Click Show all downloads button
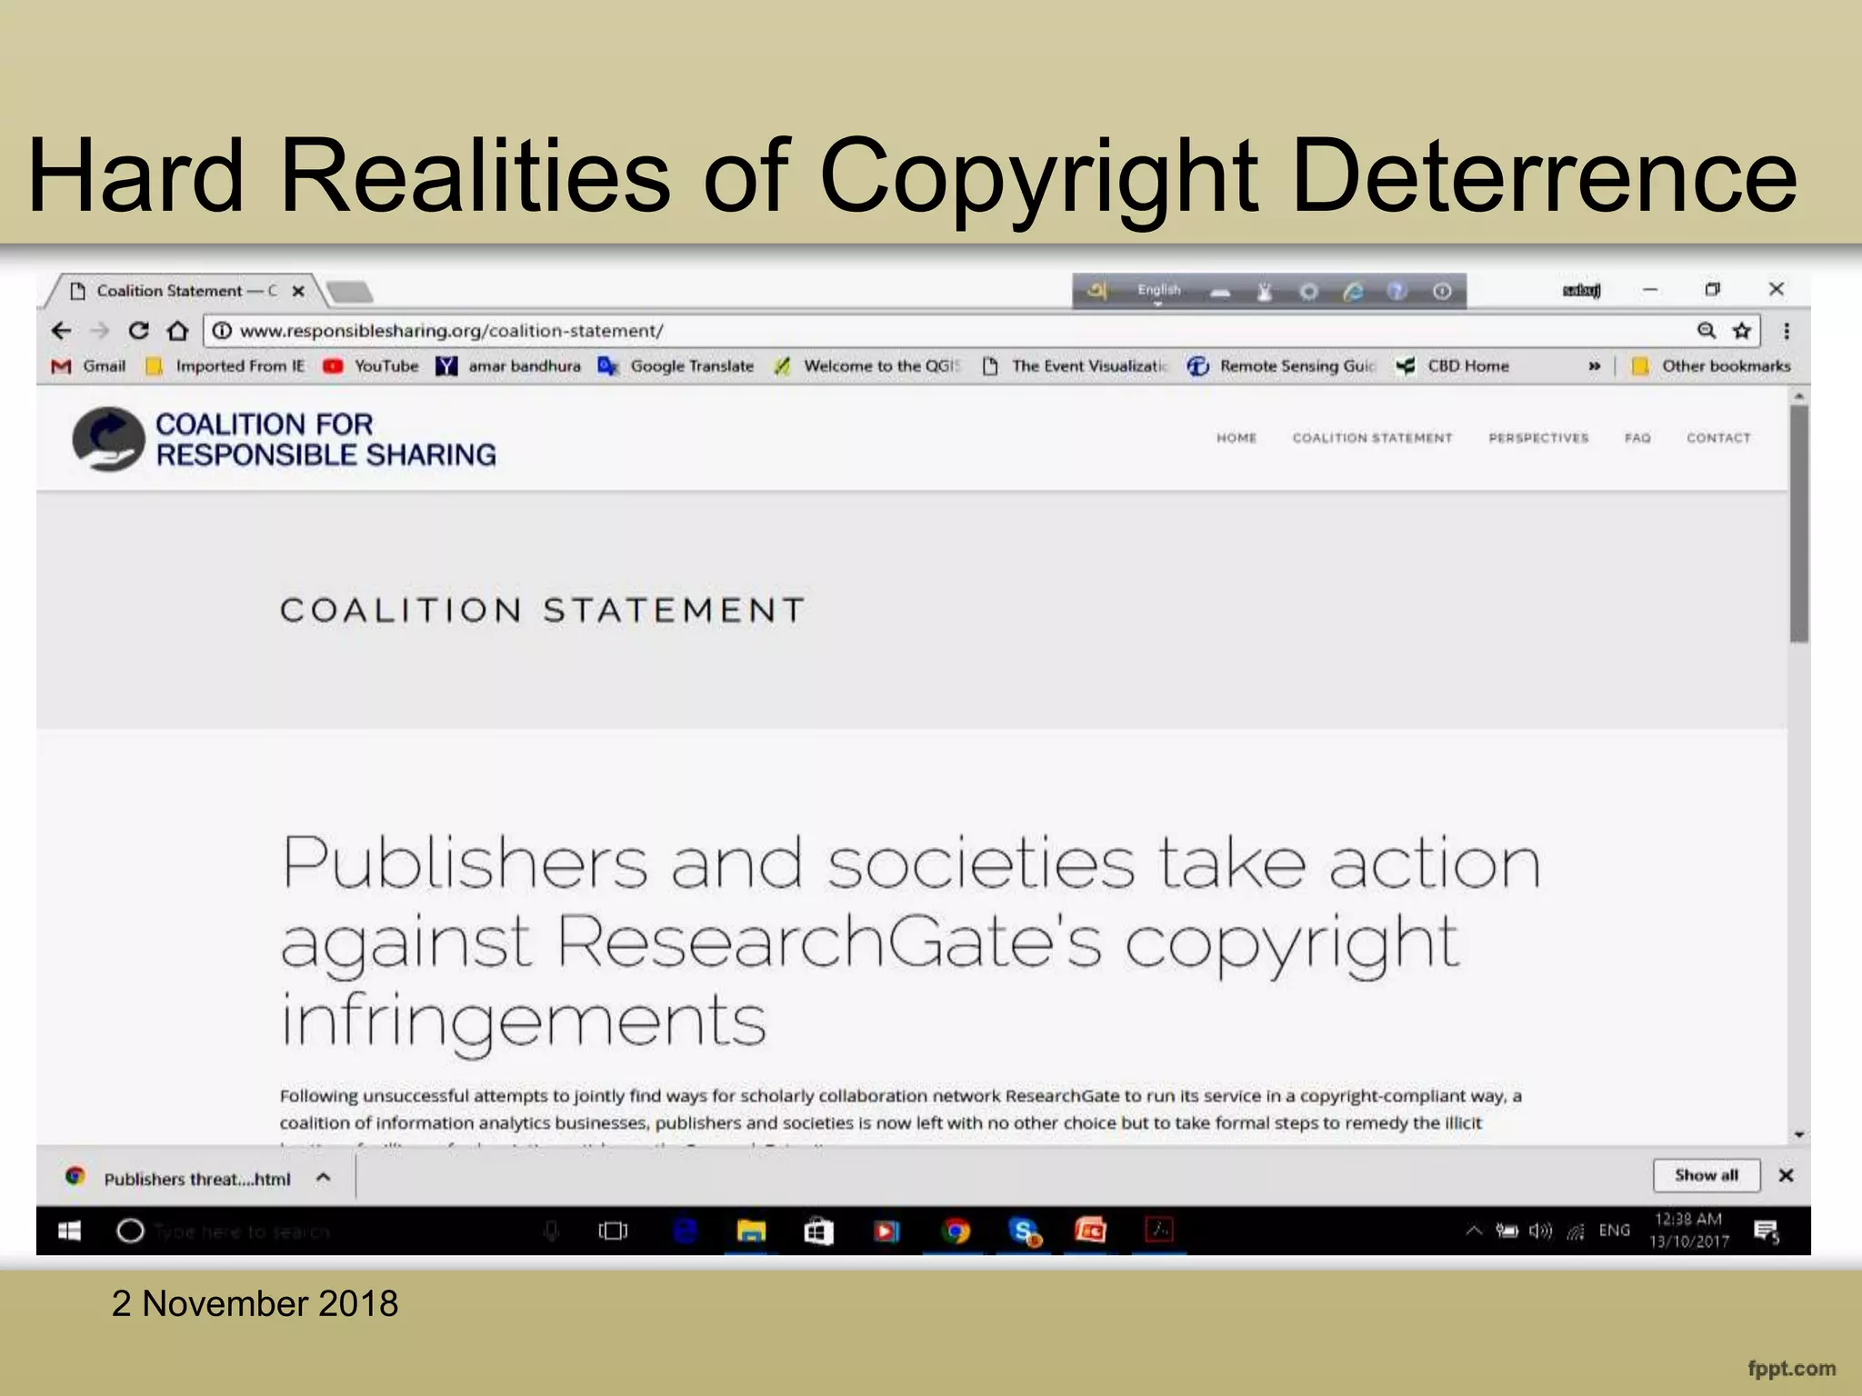The width and height of the screenshot is (1862, 1396). point(1707,1175)
